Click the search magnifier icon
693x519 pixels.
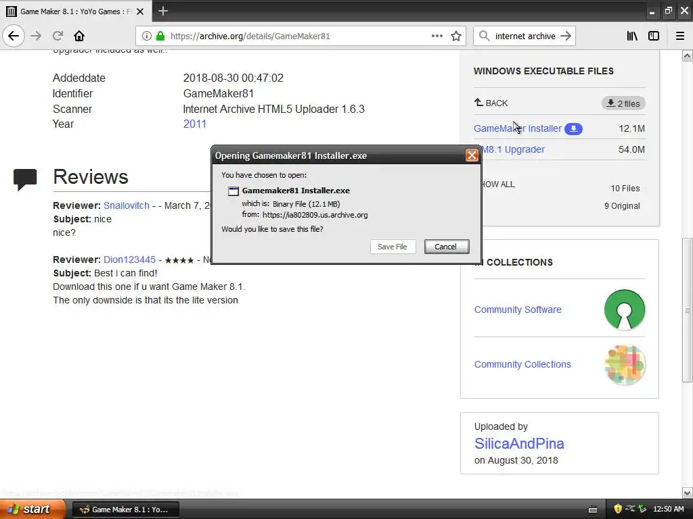pos(485,36)
